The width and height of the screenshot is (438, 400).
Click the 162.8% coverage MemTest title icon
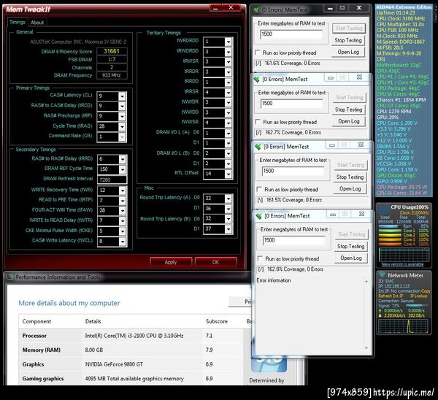(x=258, y=216)
